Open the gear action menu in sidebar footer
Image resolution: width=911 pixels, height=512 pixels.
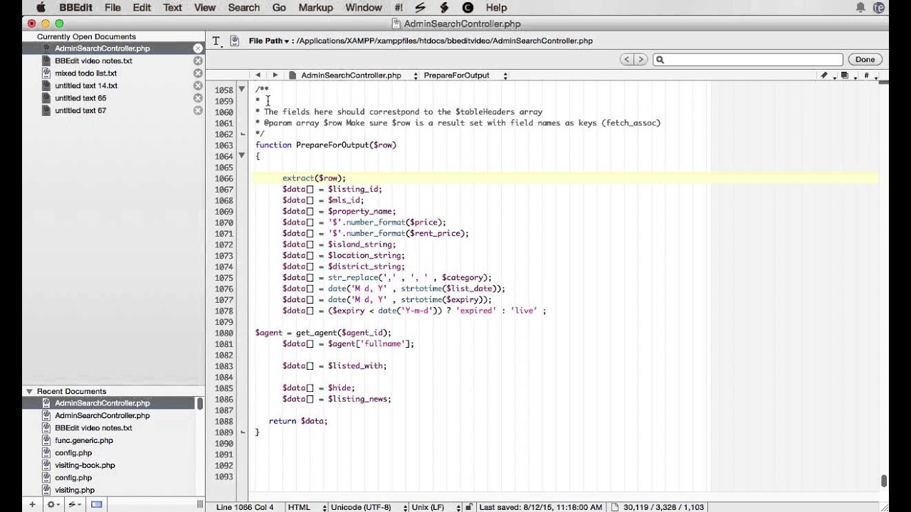pos(53,504)
